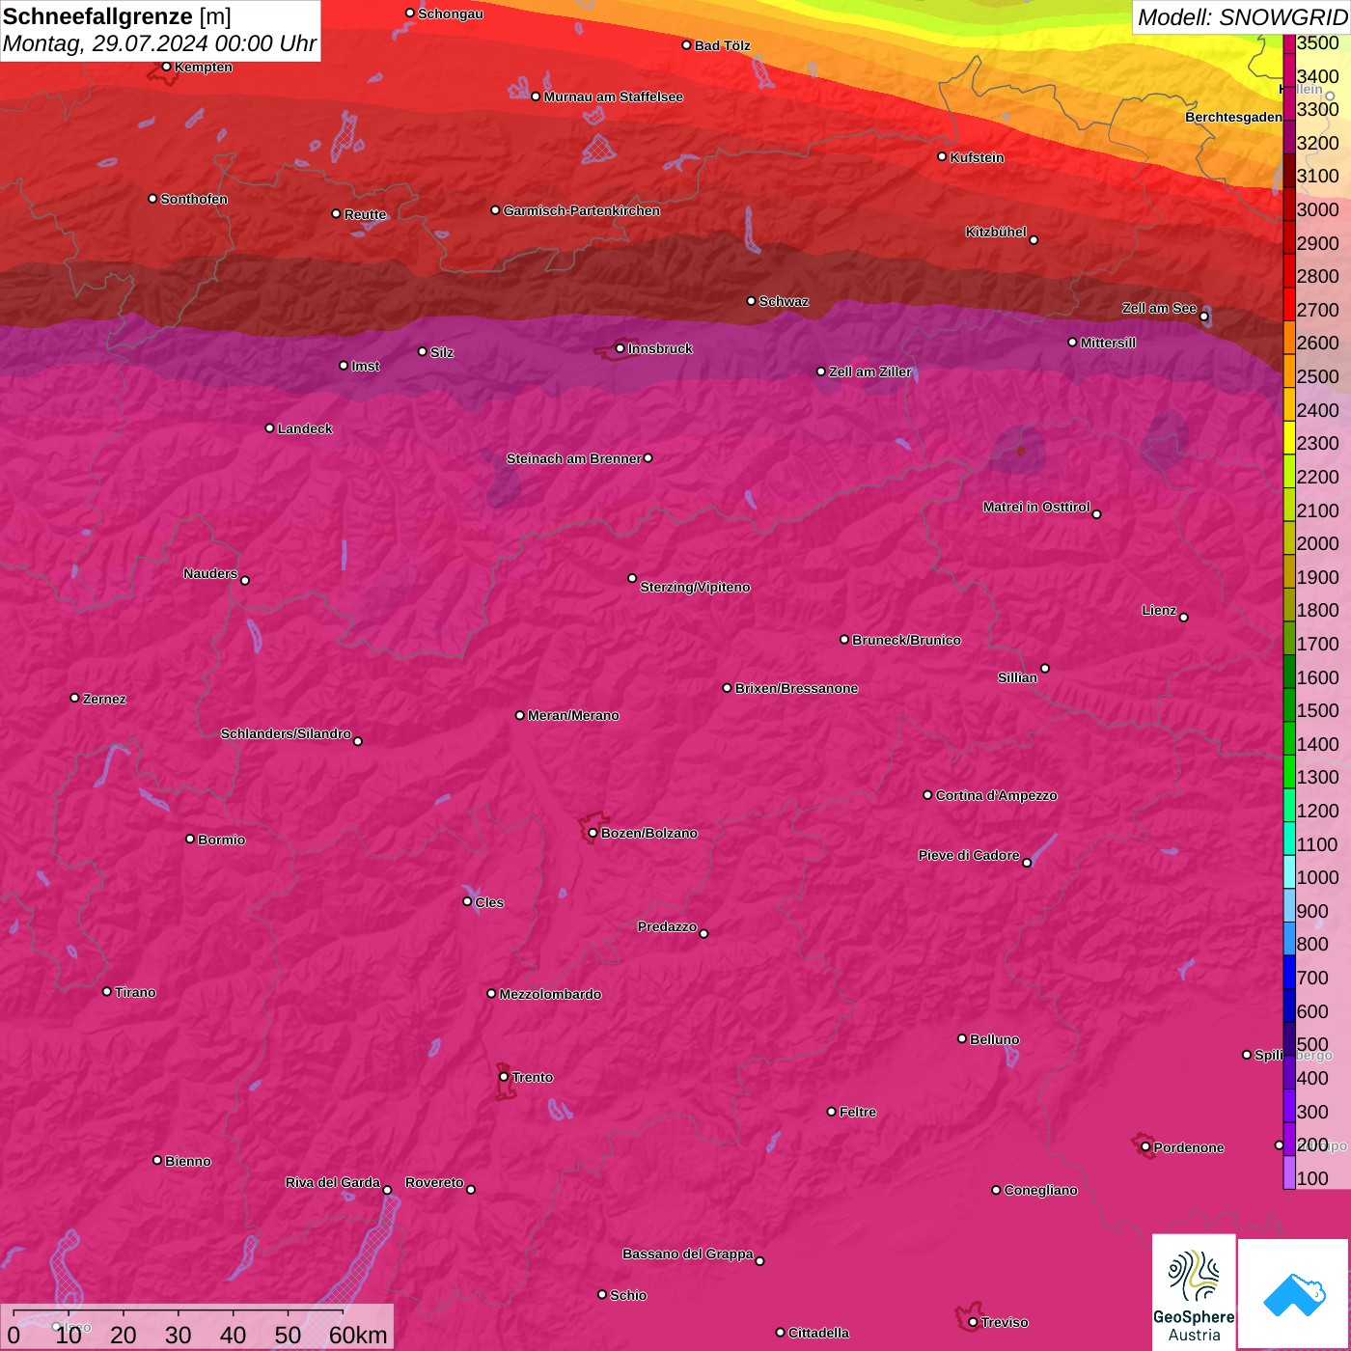Screen dimensions: 1351x1351
Task: Click the Reutte city label
Action: pos(365,214)
